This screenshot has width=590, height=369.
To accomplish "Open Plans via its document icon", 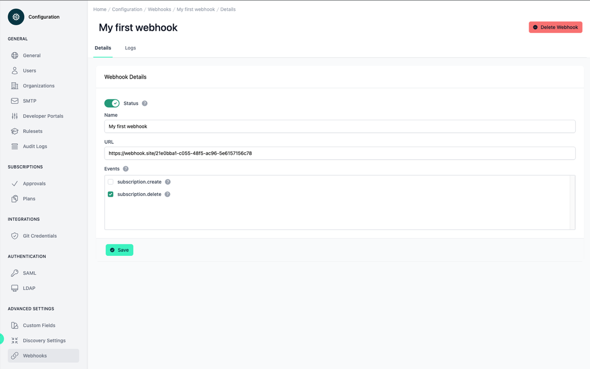I will coord(14,198).
